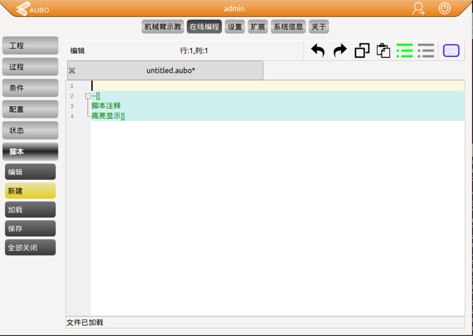Open the on-screen keyboard icon
The image size is (473, 336).
coord(451,50)
